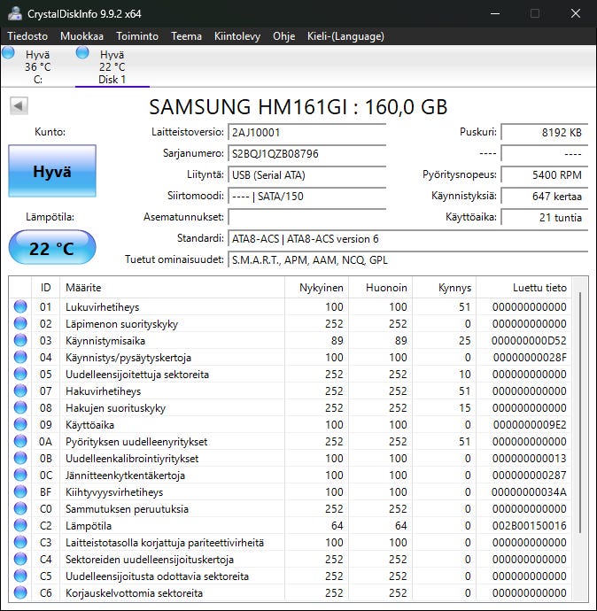Viewport: 597px width, 611px height.
Task: Click the Tuetut ominaisuudet field
Action: click(408, 260)
